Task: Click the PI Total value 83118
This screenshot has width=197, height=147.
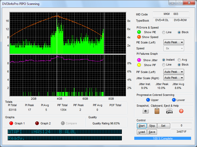Action: pyautogui.click(x=12, y=110)
